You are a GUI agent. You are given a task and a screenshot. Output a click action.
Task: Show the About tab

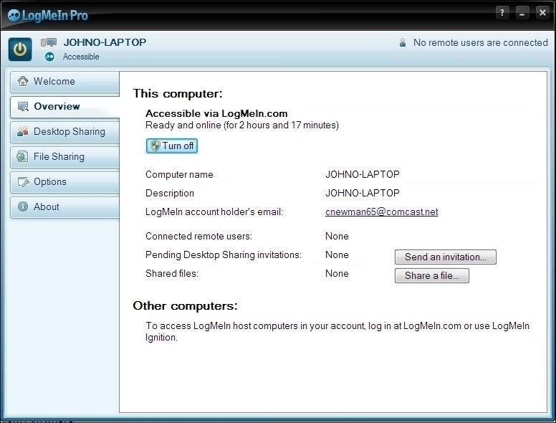pos(65,207)
